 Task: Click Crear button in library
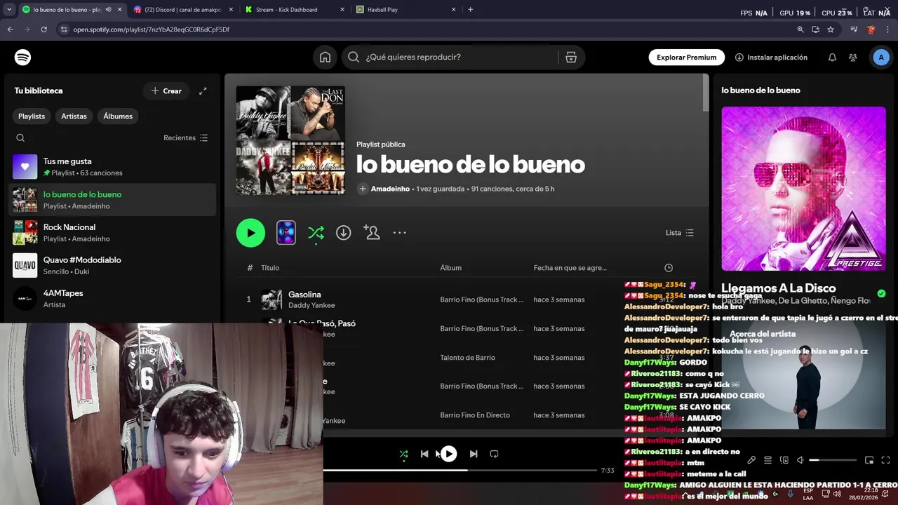(166, 91)
